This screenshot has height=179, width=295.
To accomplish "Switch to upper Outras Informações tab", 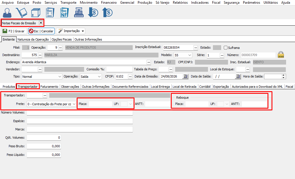I will [x=88, y=39].
